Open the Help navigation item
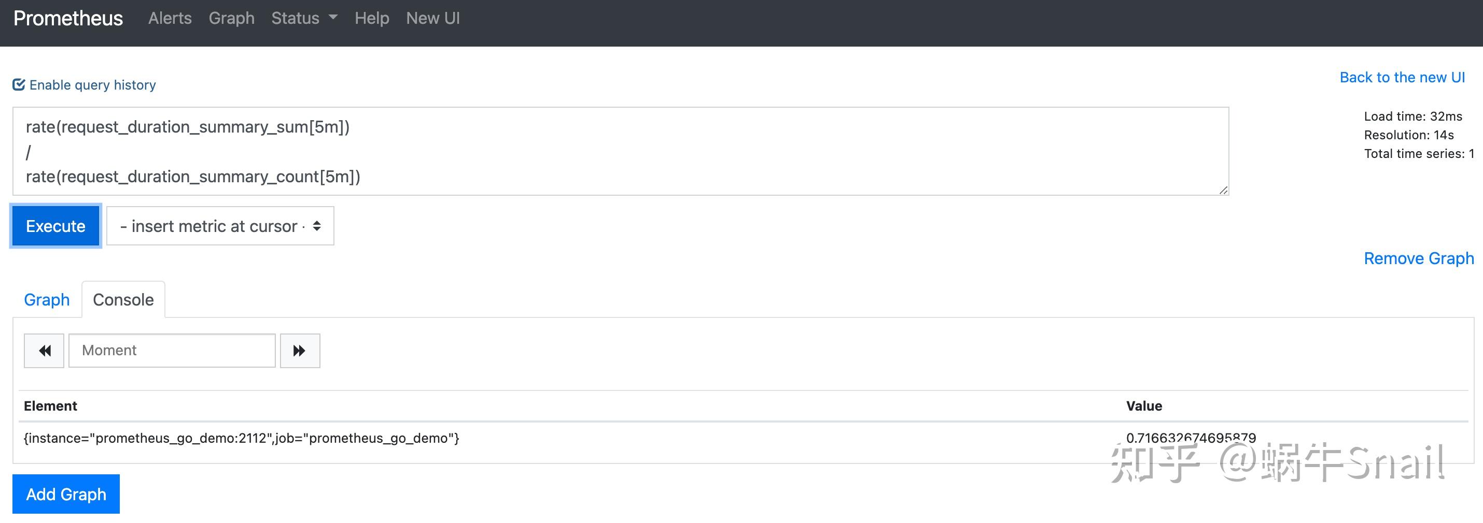1483x523 pixels. pyautogui.click(x=371, y=19)
